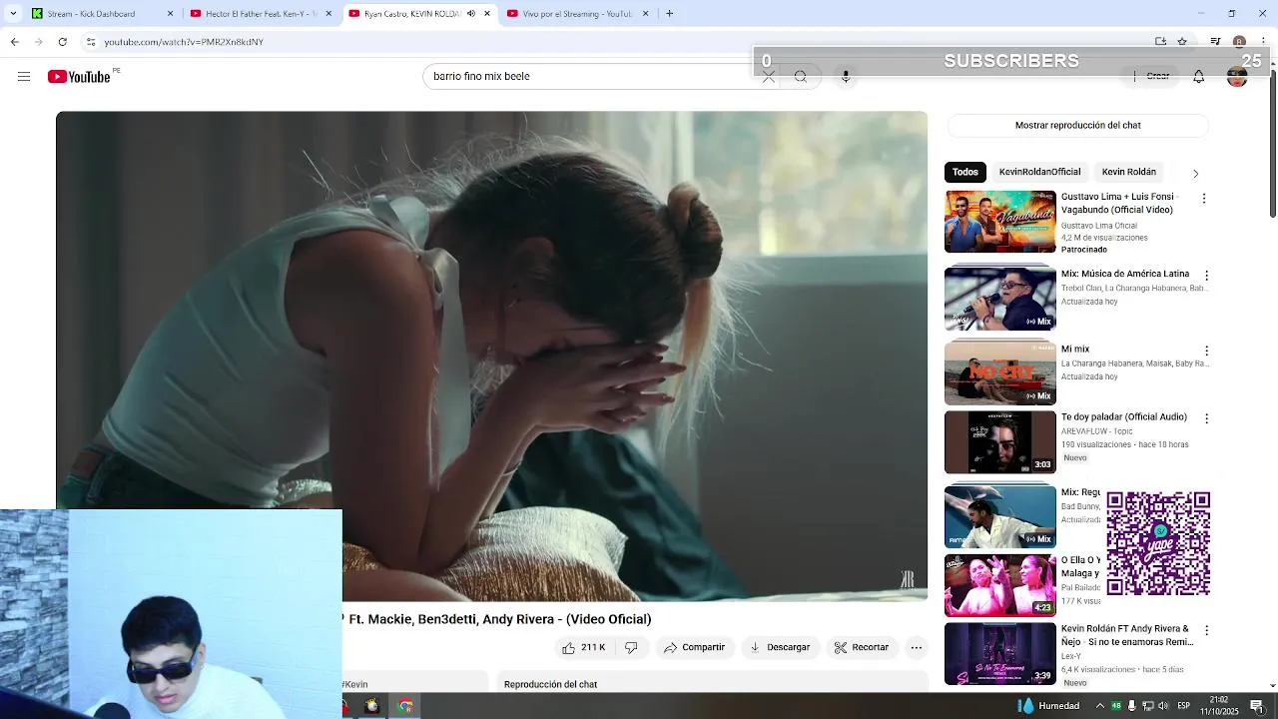1278x719 pixels.
Task: Bookmark this page with the star icon
Action: coord(1182,42)
